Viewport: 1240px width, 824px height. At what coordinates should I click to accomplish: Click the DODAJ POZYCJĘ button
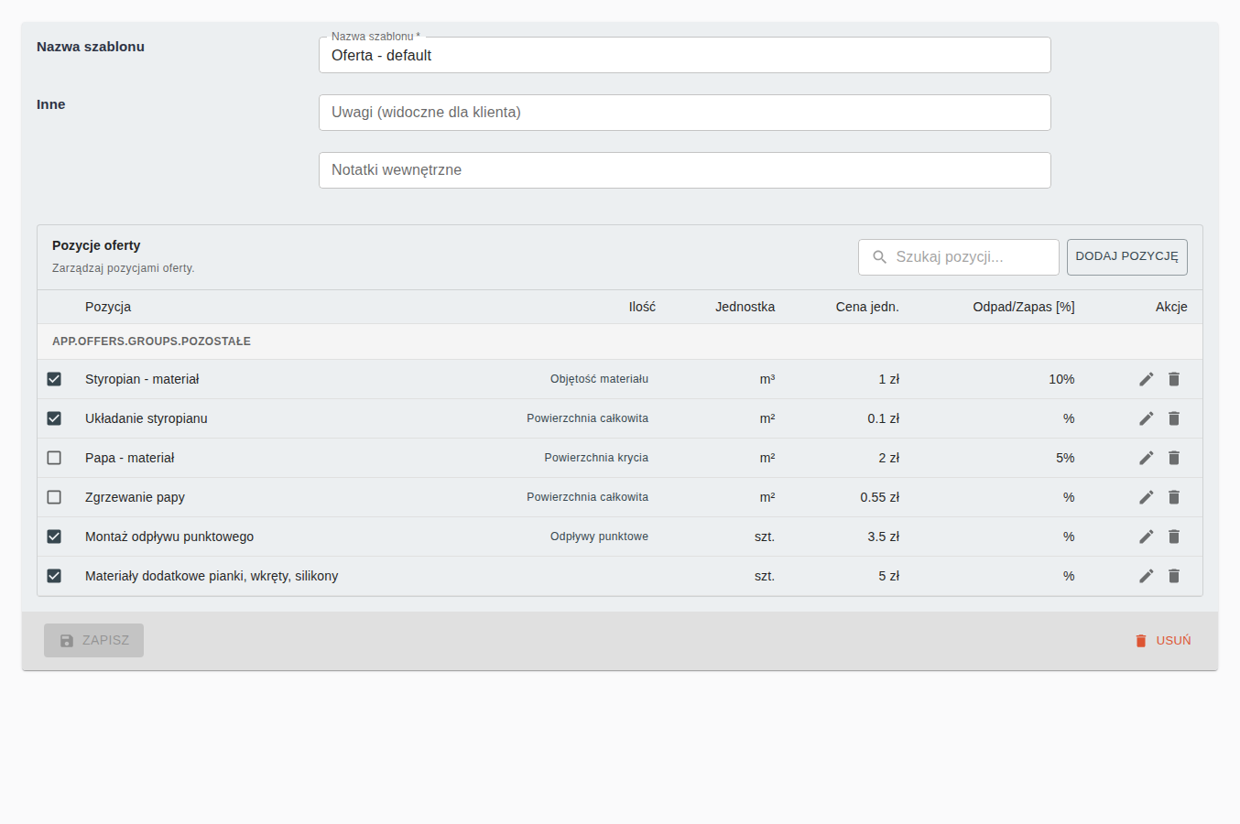[x=1126, y=257]
